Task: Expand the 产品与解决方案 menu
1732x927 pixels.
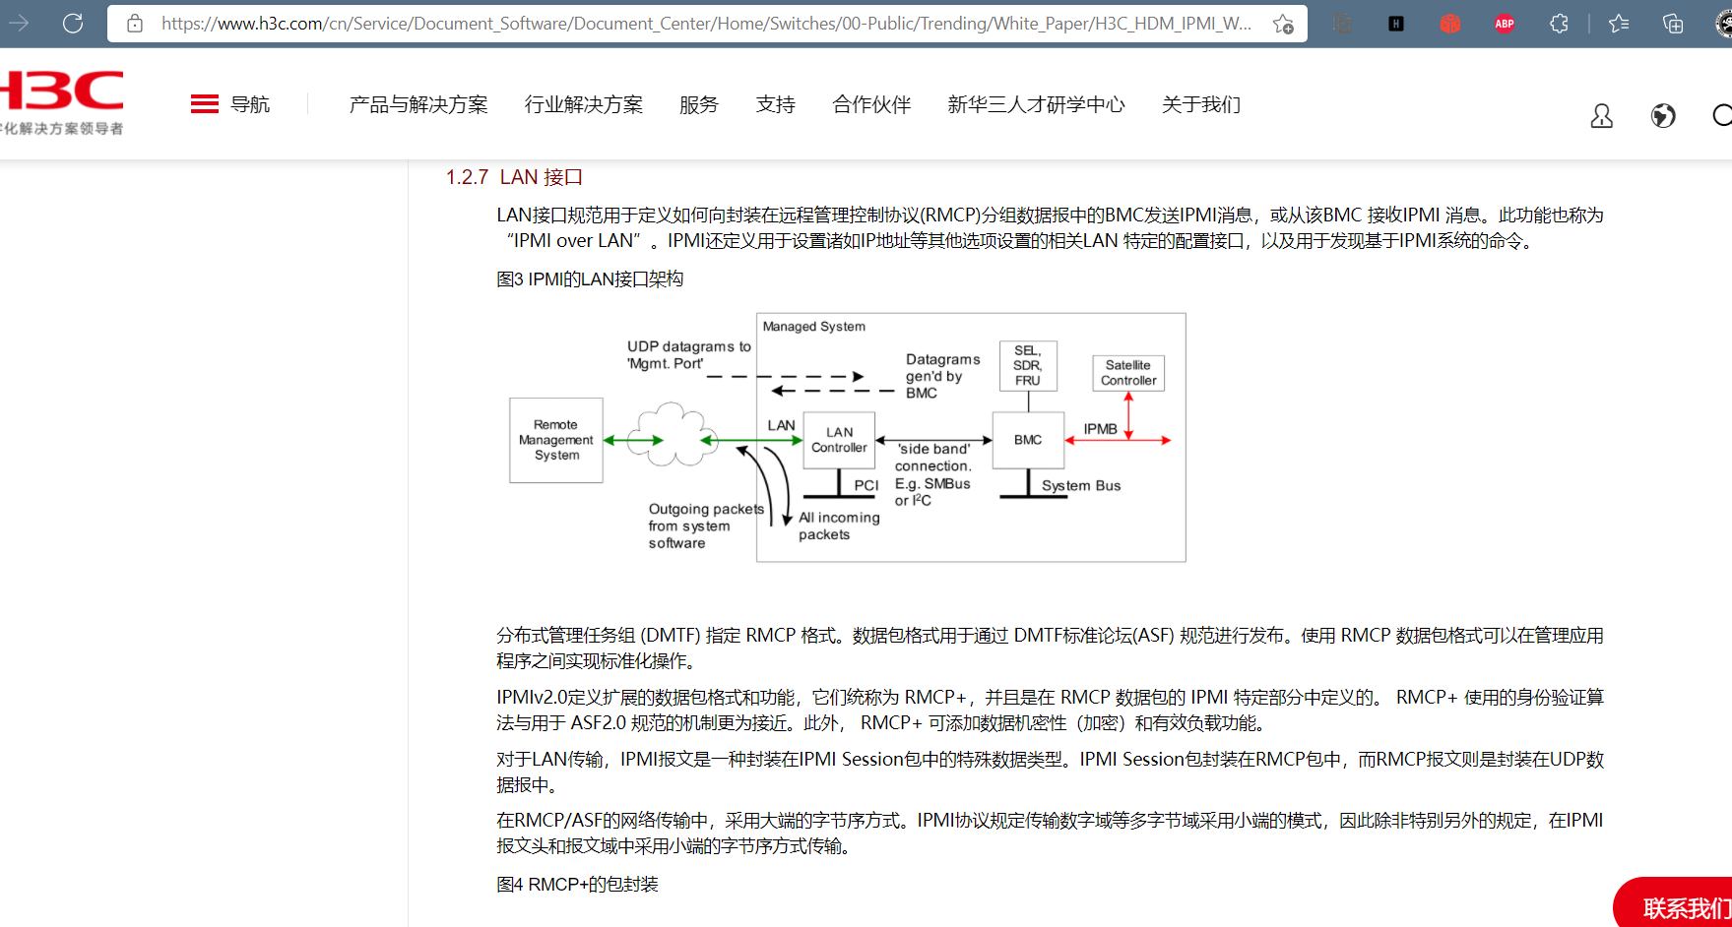Action: point(418,104)
